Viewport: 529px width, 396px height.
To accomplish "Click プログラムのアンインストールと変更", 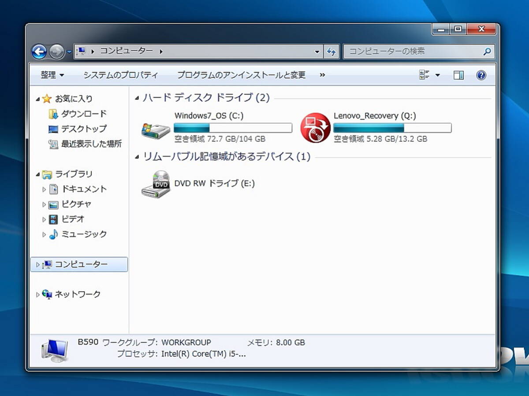I will pyautogui.click(x=241, y=75).
